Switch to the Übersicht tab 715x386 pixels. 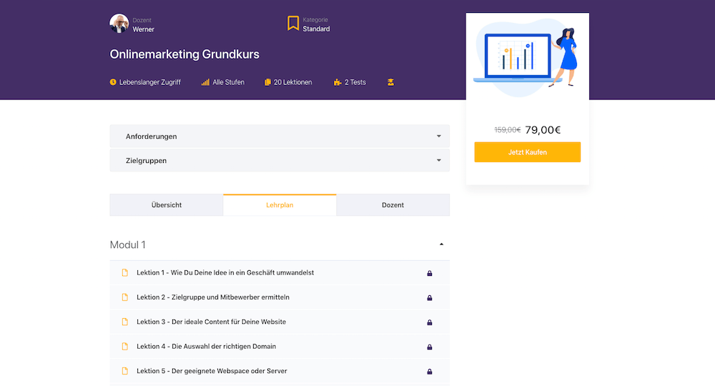[x=167, y=205]
